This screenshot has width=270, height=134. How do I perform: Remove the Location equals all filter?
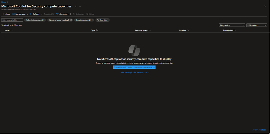tap(93, 20)
